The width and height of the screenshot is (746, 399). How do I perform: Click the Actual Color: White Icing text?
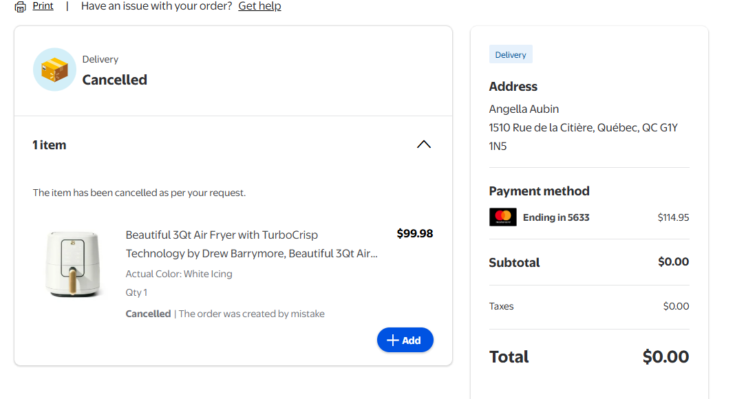click(179, 274)
